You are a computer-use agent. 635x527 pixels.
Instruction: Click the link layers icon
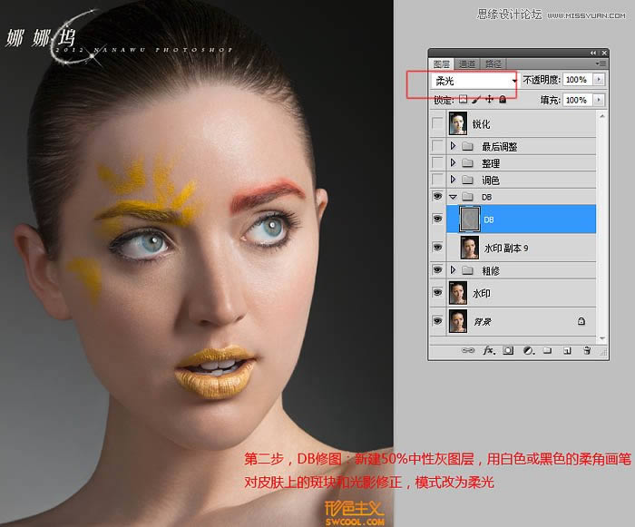click(469, 349)
